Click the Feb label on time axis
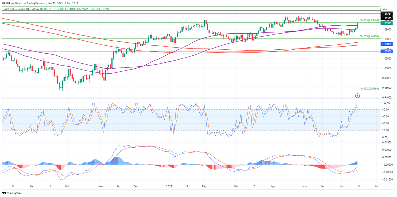Screen dimensions: 397x197 click(x=204, y=187)
